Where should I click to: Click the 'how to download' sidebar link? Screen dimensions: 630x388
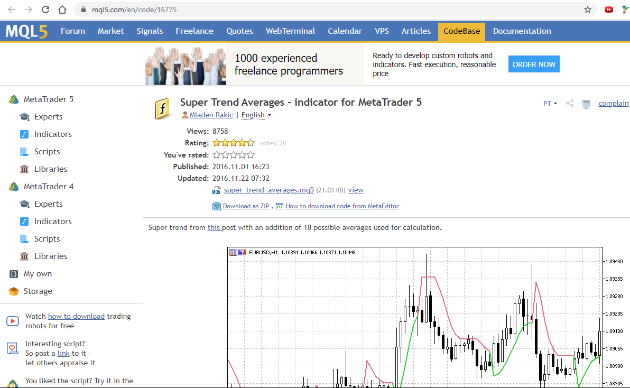coord(76,317)
